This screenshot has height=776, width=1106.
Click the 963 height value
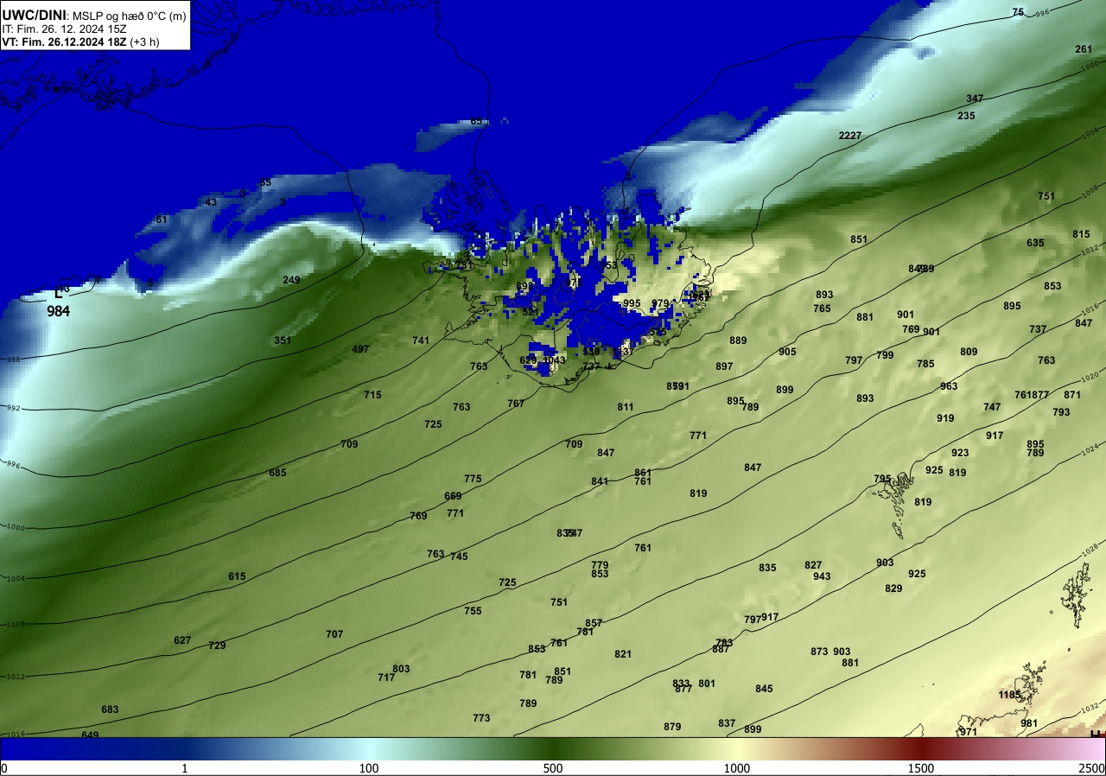949,386
